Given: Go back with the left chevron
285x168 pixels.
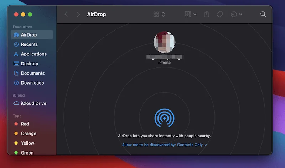Looking at the screenshot, I should coord(66,14).
